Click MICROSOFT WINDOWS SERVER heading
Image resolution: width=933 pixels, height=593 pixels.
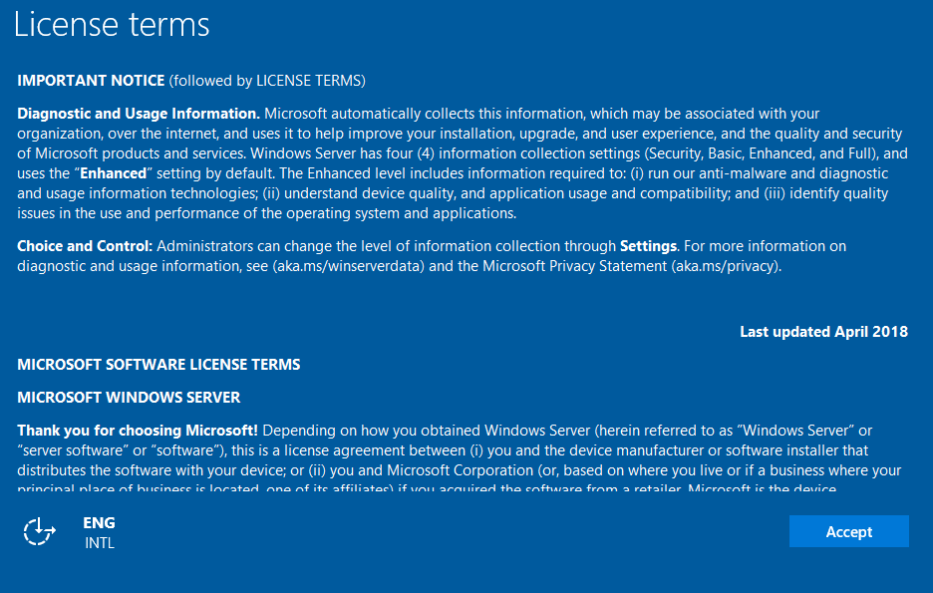[129, 398]
